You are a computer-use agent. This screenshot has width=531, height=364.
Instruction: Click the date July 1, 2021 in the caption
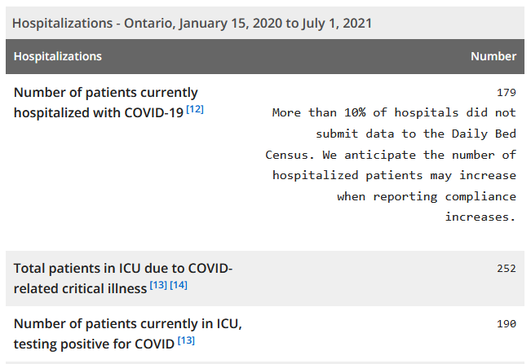337,24
